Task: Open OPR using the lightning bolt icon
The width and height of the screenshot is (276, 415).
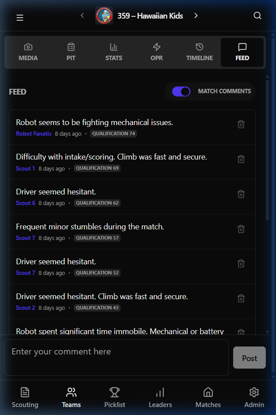Action: pyautogui.click(x=156, y=46)
